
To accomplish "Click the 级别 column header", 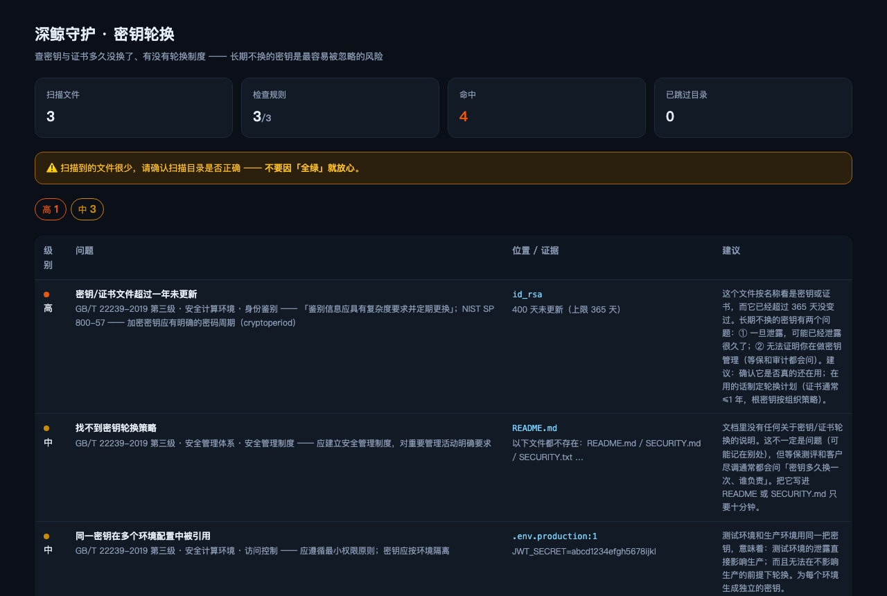I will tap(49, 258).
